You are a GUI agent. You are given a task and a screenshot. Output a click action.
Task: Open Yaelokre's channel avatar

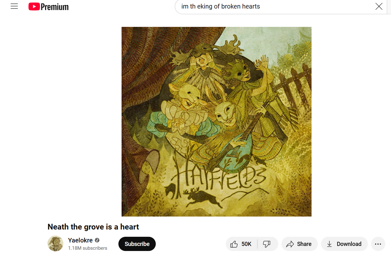click(x=55, y=244)
